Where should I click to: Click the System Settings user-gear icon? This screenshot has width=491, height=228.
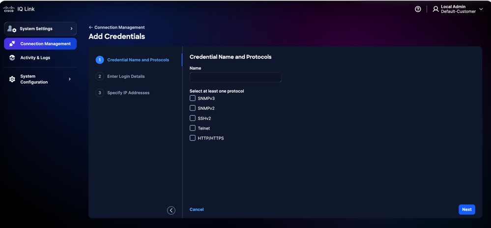pyautogui.click(x=12, y=29)
